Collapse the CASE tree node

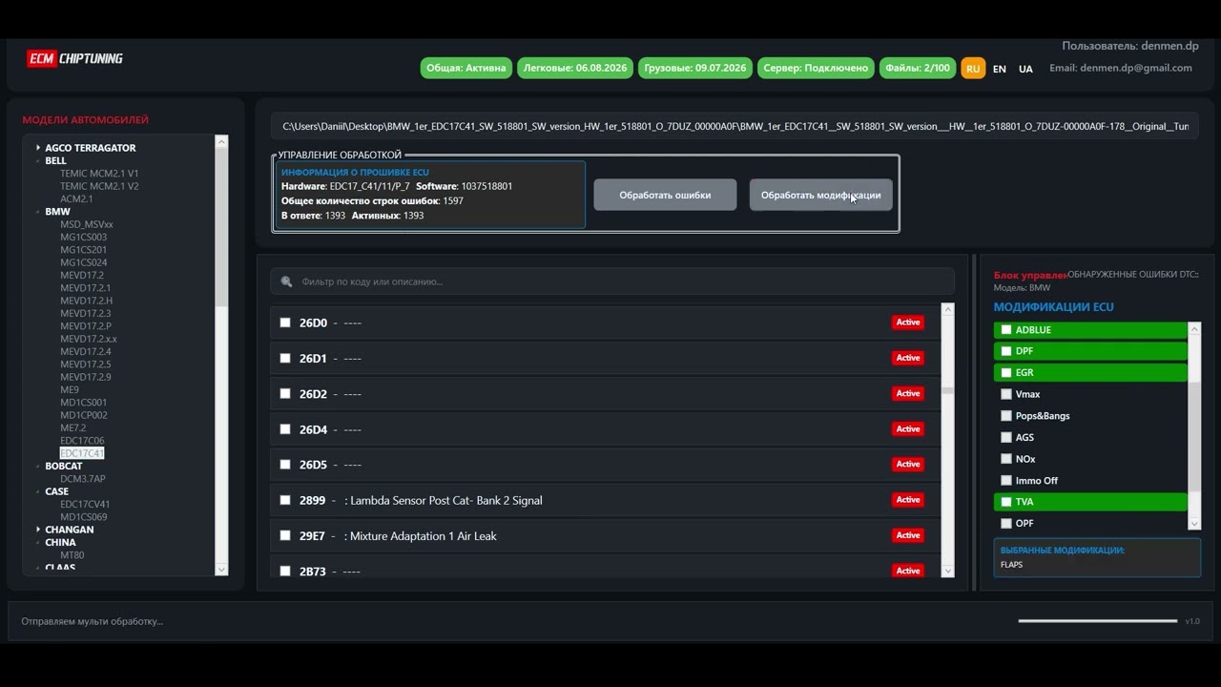38,491
